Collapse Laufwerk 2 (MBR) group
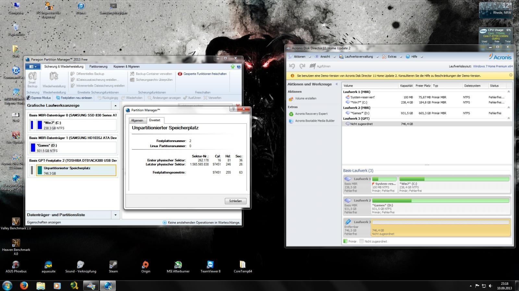The height and width of the screenshot is (291, 519). [x=509, y=108]
